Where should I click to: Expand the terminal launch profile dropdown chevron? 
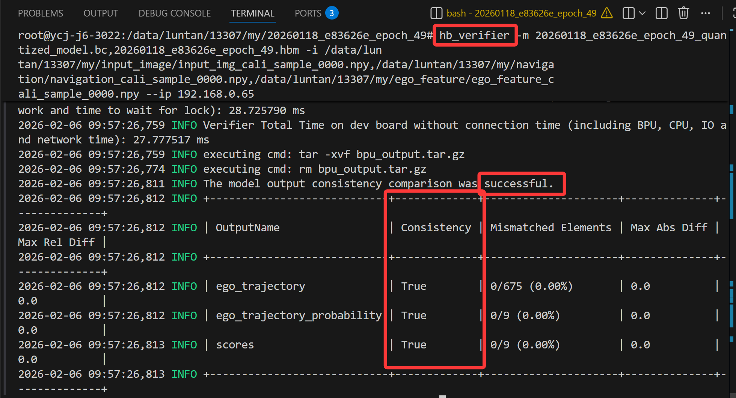click(642, 14)
